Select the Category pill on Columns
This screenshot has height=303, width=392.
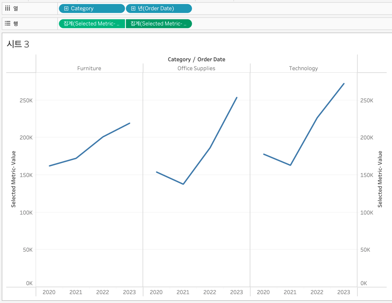click(x=92, y=9)
